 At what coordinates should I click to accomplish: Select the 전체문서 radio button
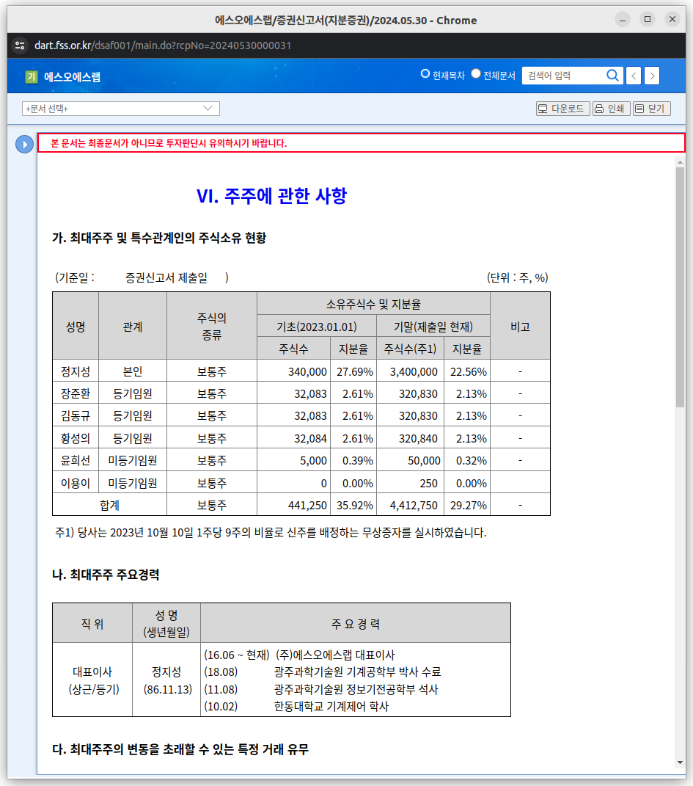[x=475, y=74]
